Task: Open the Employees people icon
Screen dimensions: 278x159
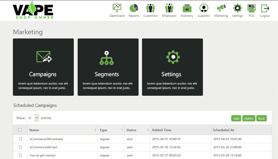Action: [x=169, y=8]
